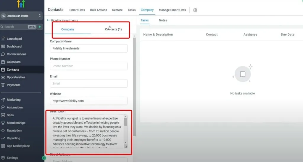
Task: Click the Reporting trend icon
Action: (3, 138)
